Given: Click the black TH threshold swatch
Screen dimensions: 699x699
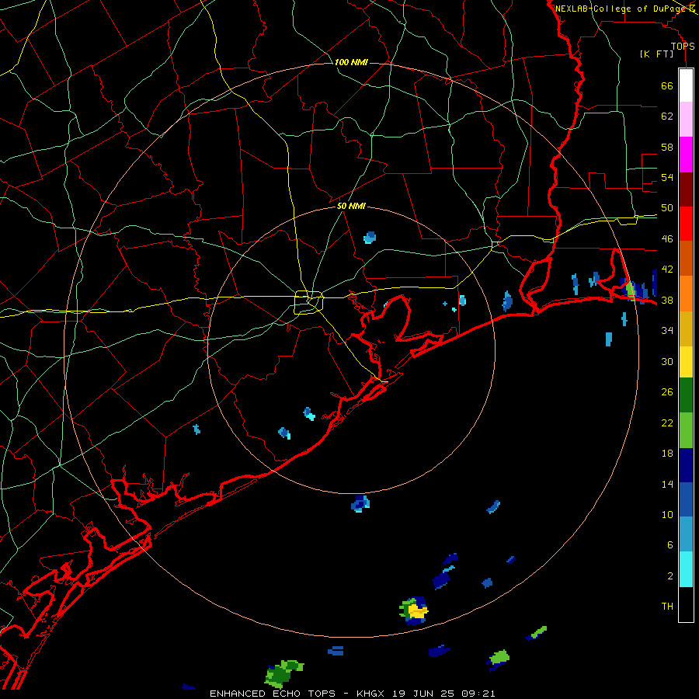Looking at the screenshot, I should point(686,604).
